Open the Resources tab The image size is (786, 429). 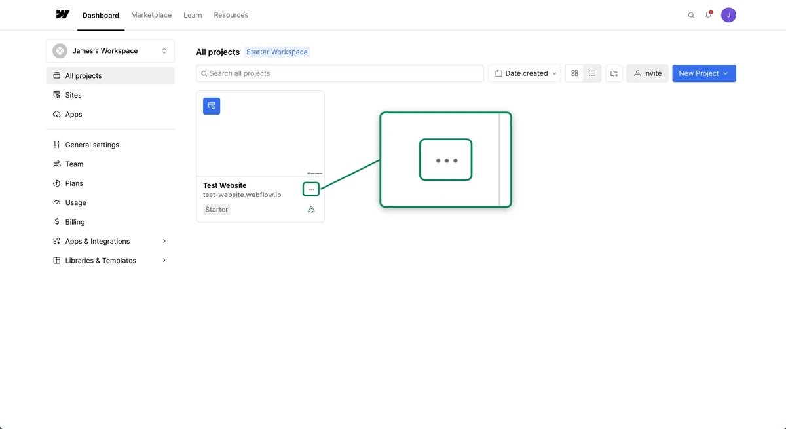pos(231,15)
